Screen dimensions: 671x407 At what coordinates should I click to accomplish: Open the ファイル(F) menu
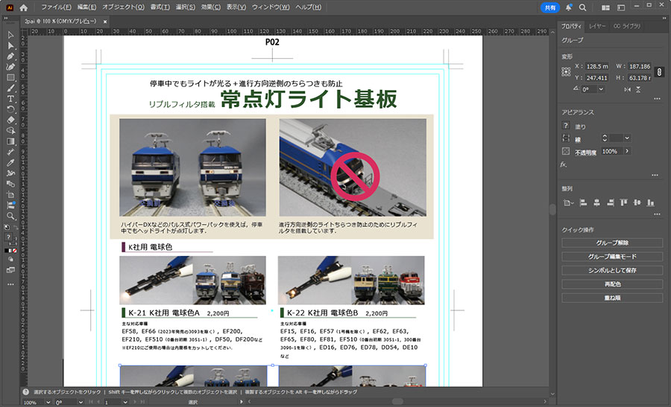coord(56,7)
